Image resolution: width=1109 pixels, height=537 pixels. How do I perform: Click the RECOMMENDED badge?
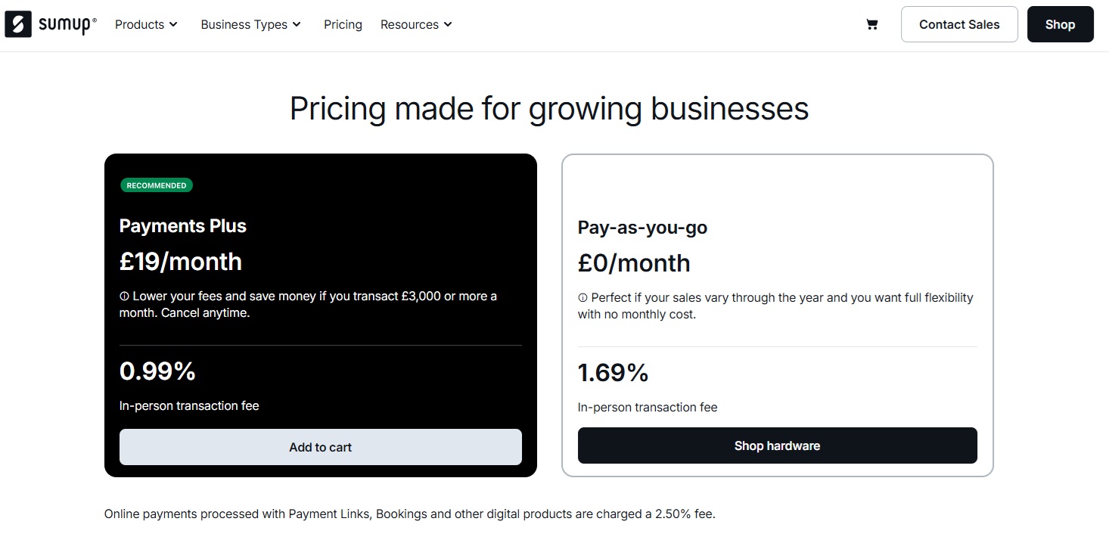tap(156, 185)
